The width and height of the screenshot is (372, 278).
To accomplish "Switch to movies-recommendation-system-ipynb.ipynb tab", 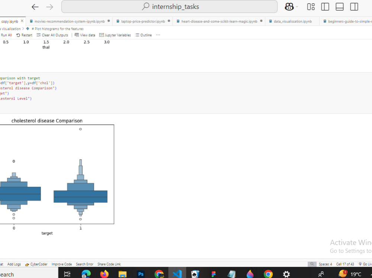I will (x=70, y=21).
